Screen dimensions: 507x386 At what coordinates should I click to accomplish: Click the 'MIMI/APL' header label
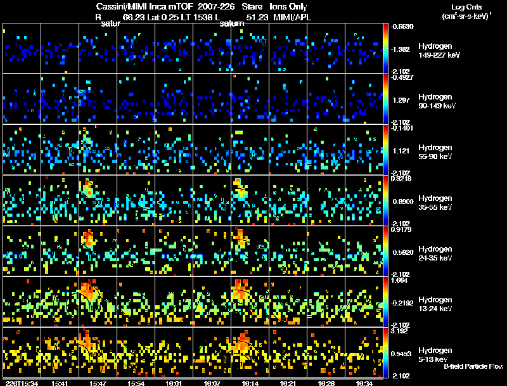[292, 18]
